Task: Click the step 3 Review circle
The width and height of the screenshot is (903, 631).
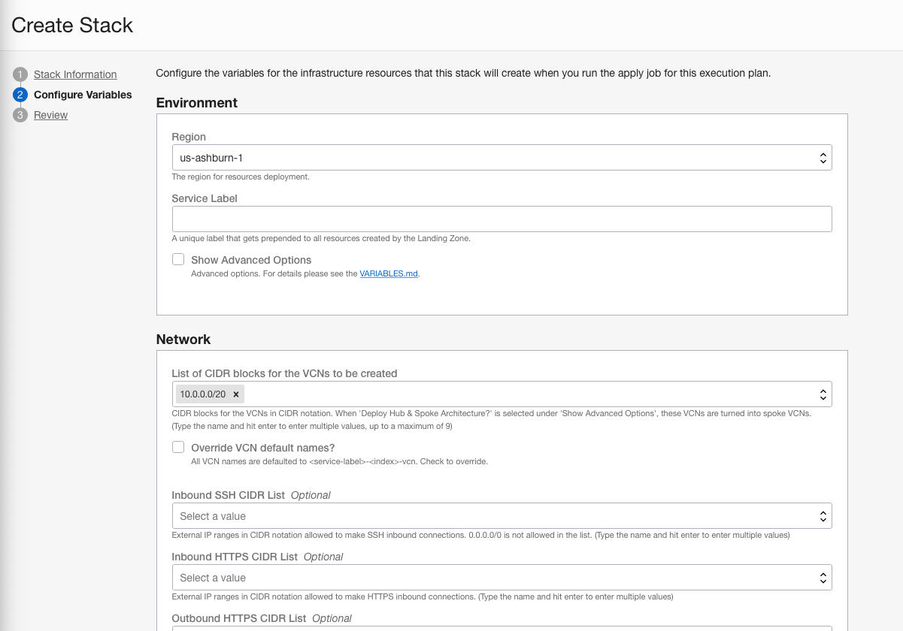Action: pos(22,115)
